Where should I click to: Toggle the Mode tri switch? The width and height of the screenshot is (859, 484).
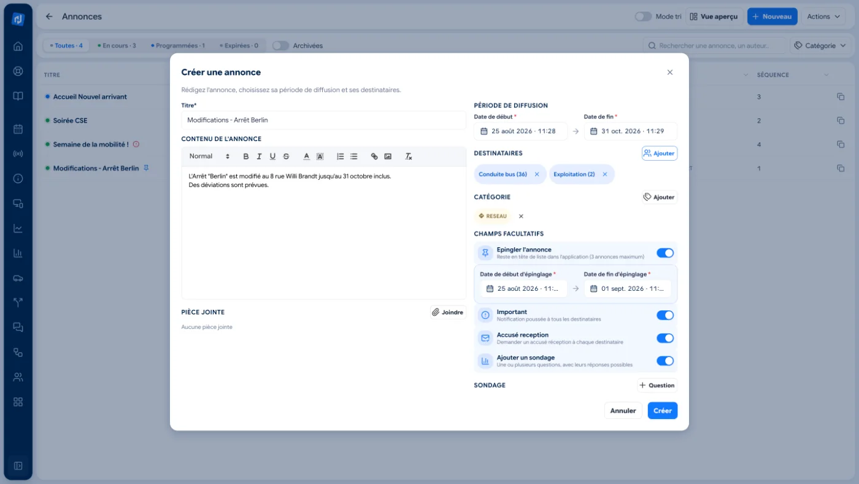click(643, 17)
